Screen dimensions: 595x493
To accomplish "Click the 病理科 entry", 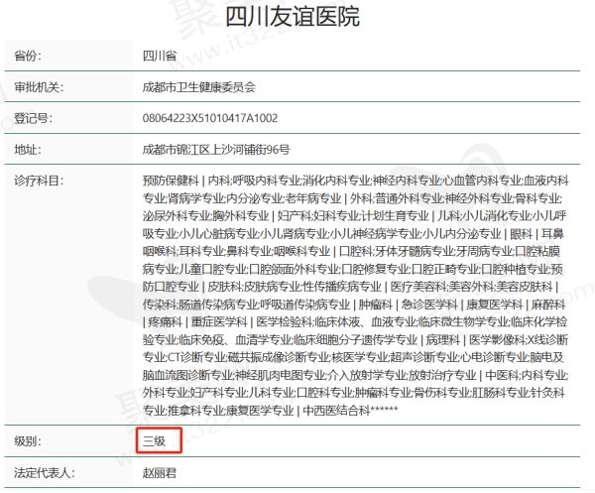I will tap(443, 339).
